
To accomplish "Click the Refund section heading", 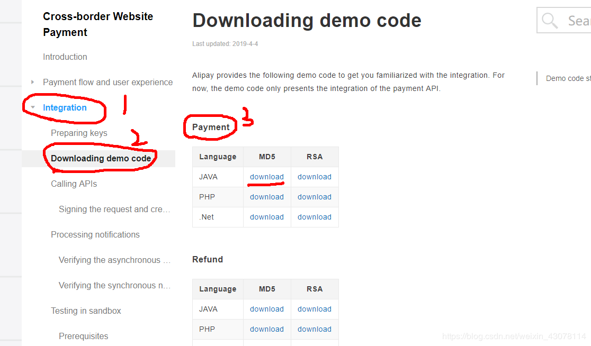I will click(208, 259).
